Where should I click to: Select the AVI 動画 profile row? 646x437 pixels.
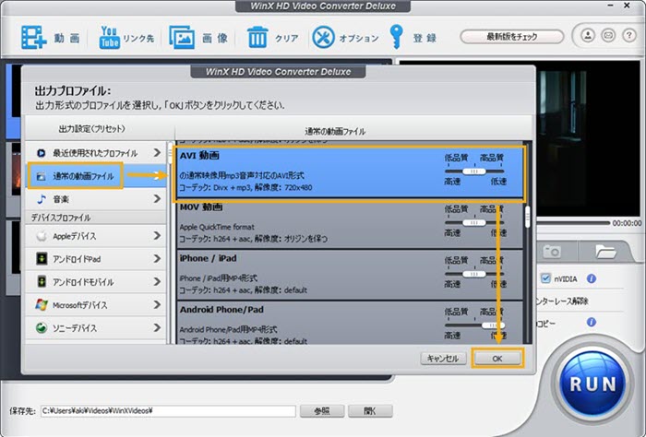350,173
